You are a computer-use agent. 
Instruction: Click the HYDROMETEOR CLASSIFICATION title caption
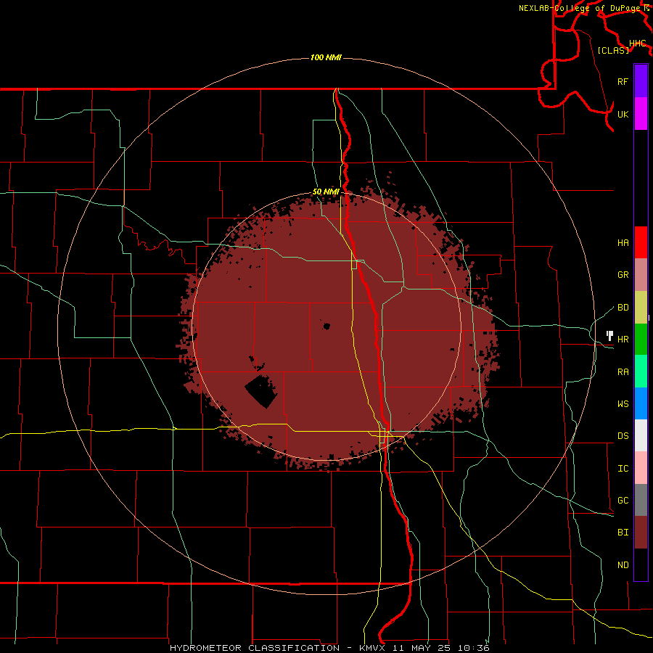(x=255, y=648)
